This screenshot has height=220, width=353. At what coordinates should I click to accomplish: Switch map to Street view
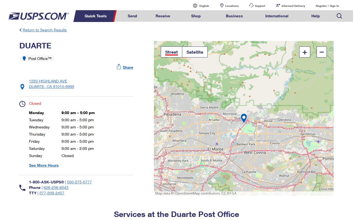pos(172,52)
